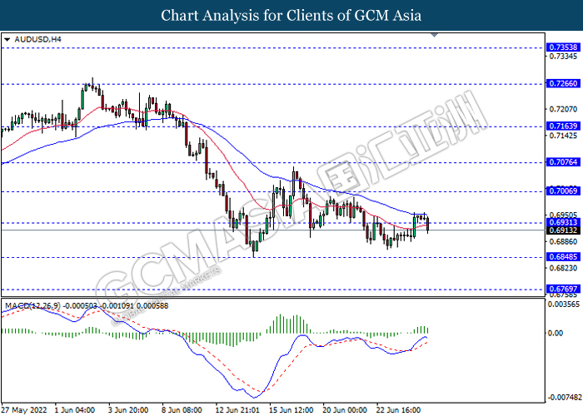Click the MACD -0.007482 scale value
The width and height of the screenshot is (583, 416).
click(565, 398)
